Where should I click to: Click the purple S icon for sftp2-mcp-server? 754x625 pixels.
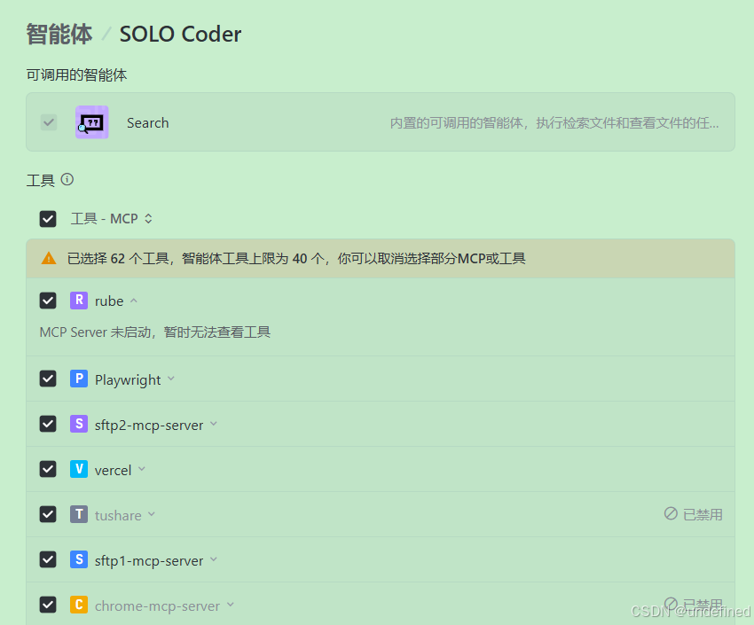(x=79, y=424)
